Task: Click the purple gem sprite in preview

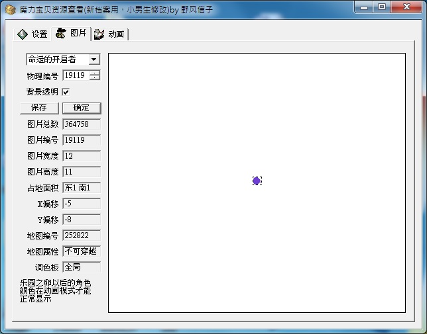Action: point(257,181)
